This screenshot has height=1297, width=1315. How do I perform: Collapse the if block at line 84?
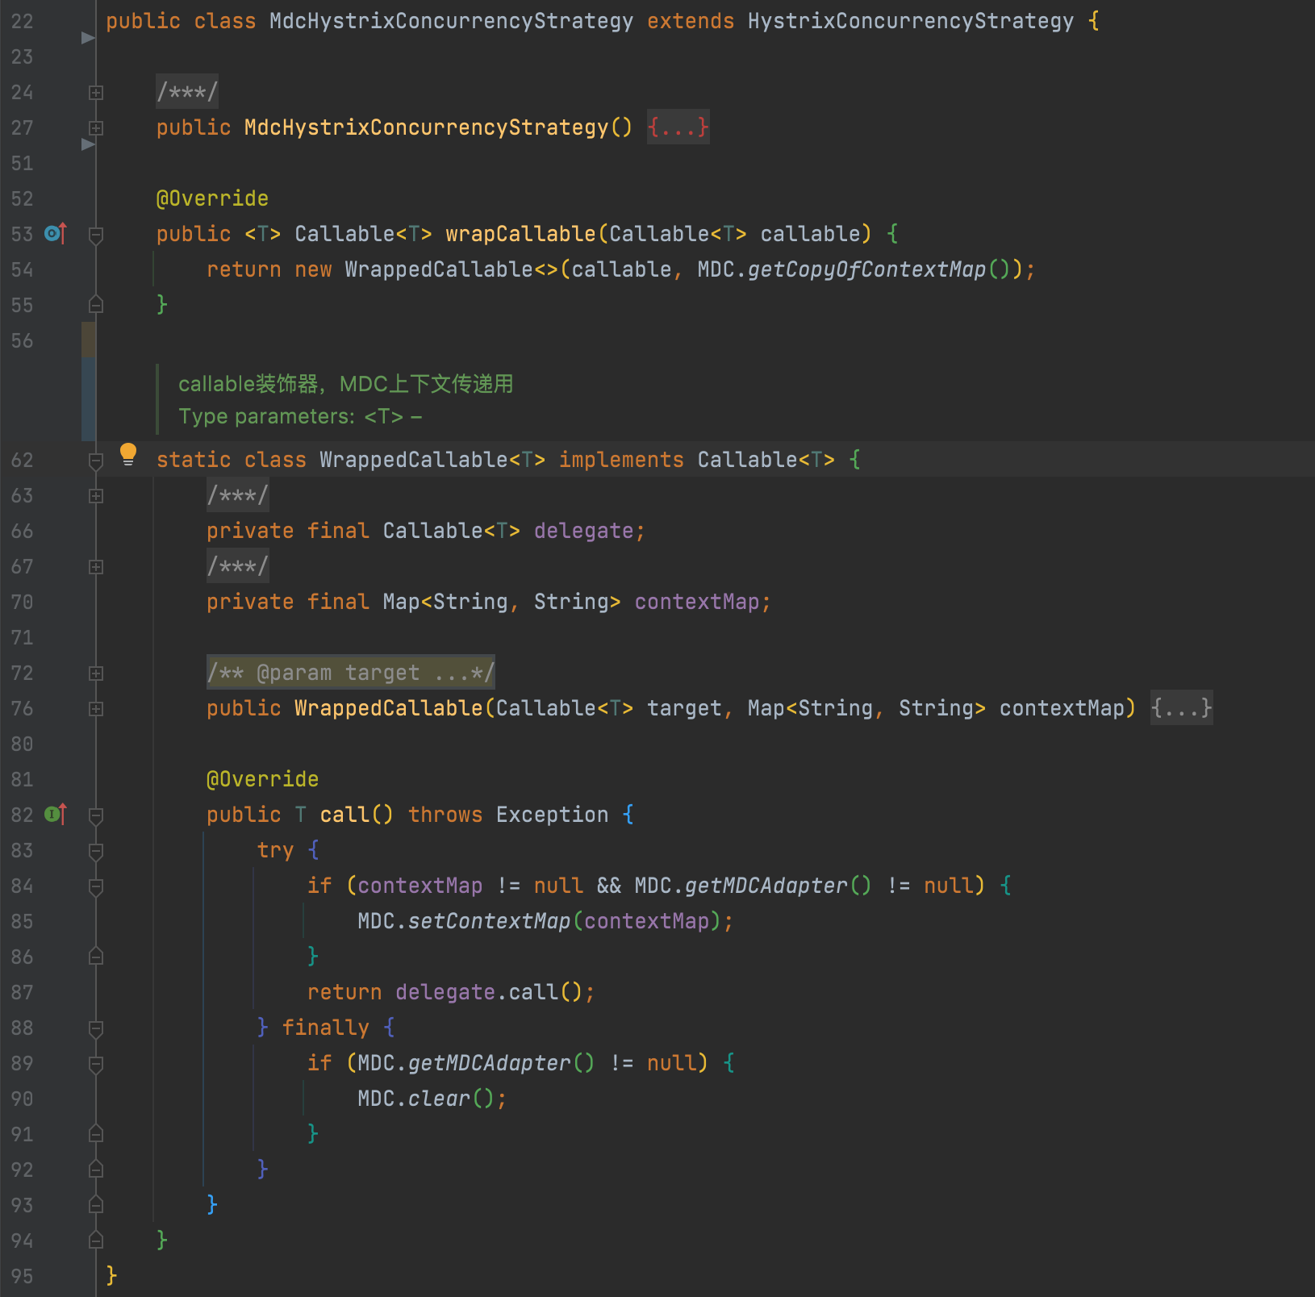[x=96, y=886]
